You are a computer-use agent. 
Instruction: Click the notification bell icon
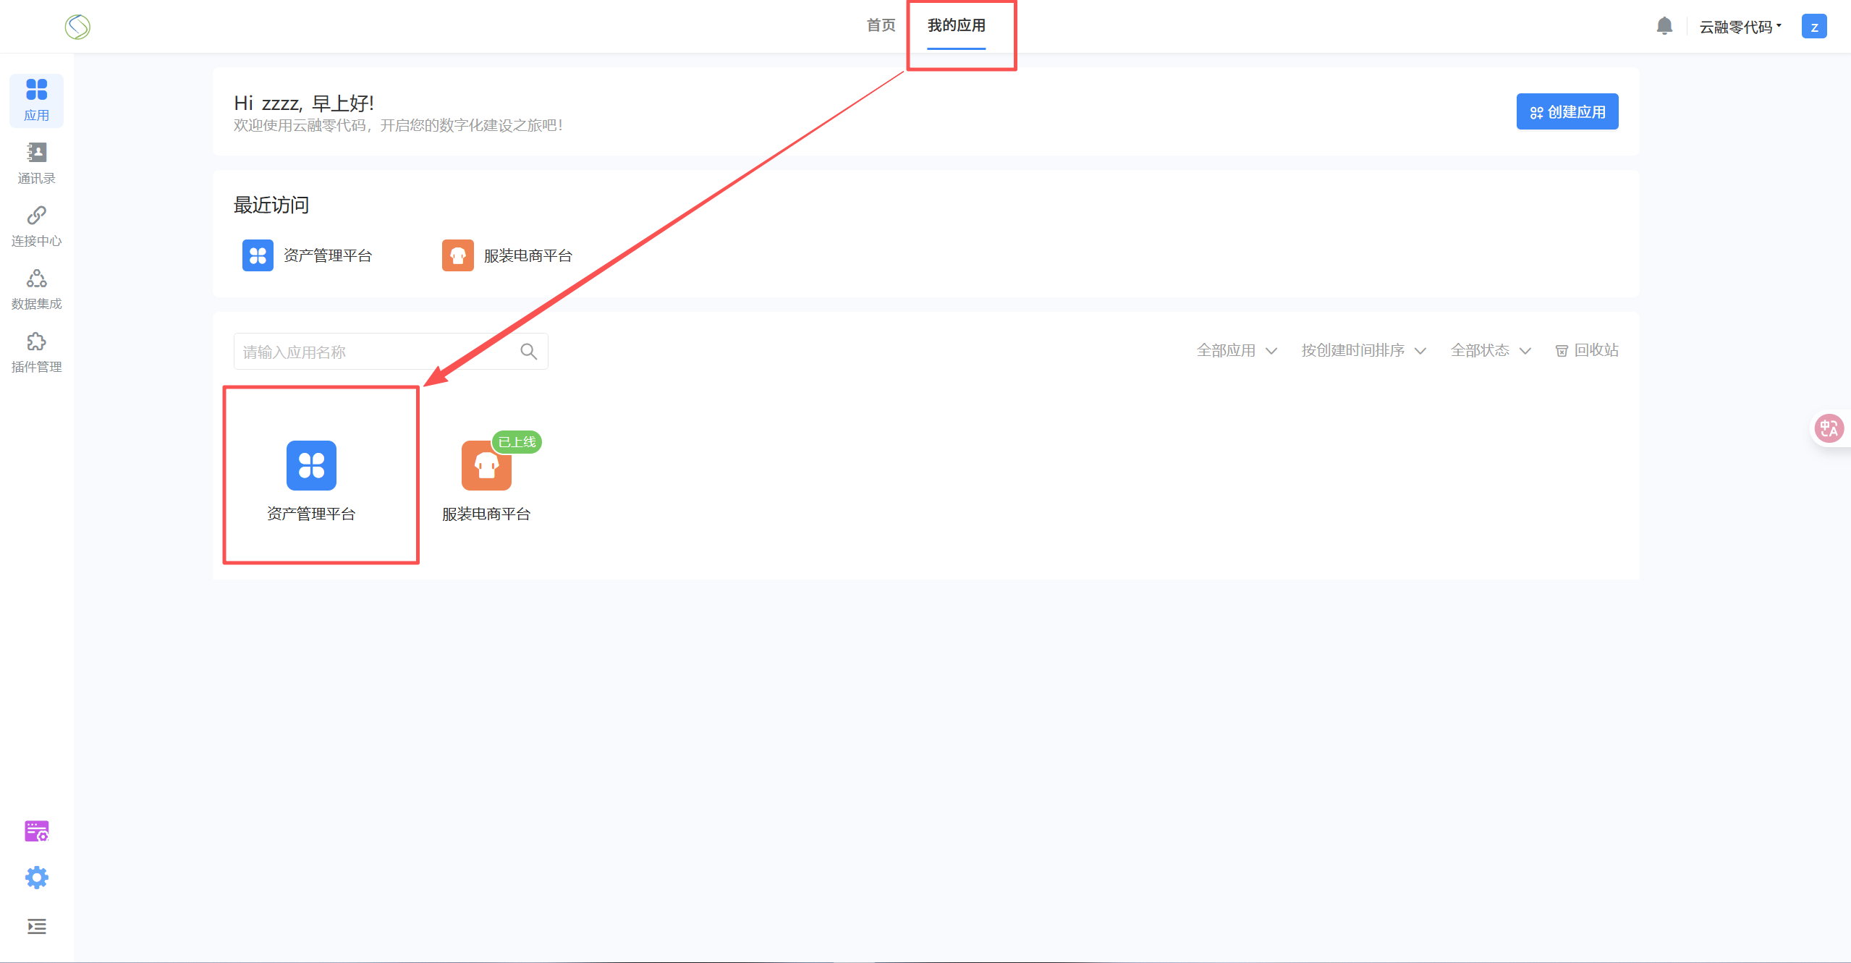tap(1664, 27)
